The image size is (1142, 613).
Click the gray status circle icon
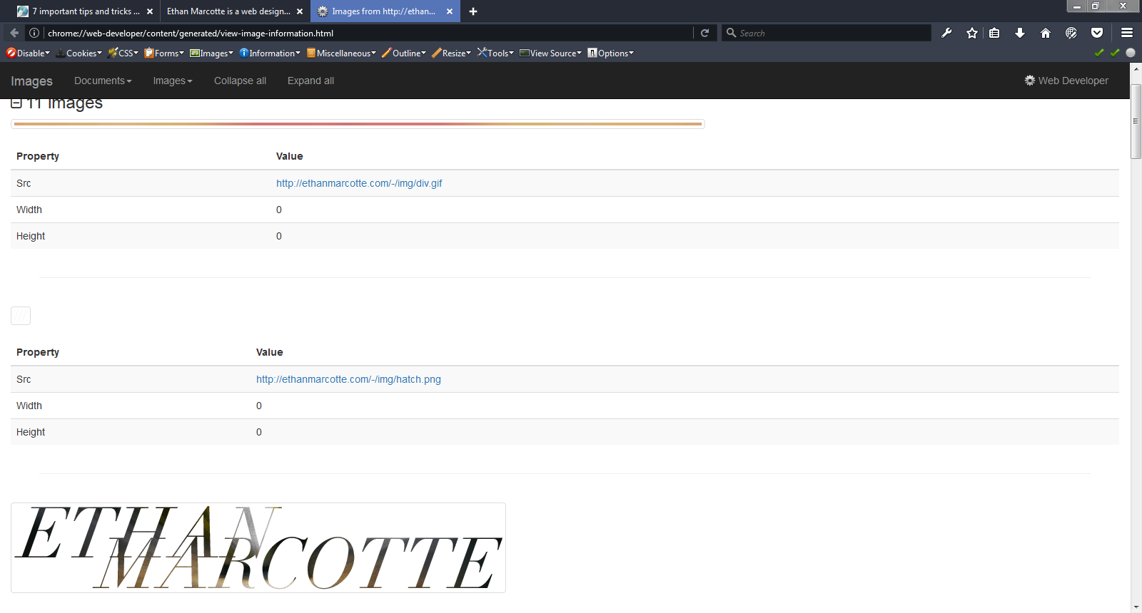1131,53
